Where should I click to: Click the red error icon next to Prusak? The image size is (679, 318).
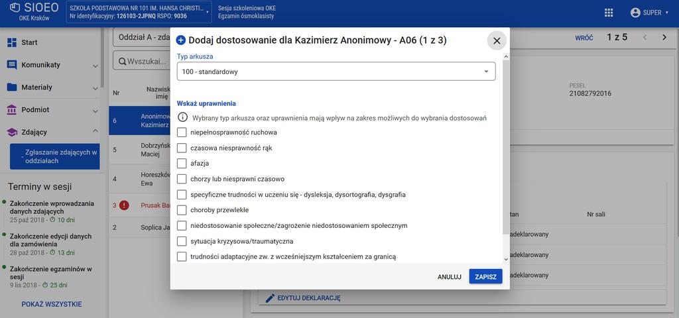[124, 205]
